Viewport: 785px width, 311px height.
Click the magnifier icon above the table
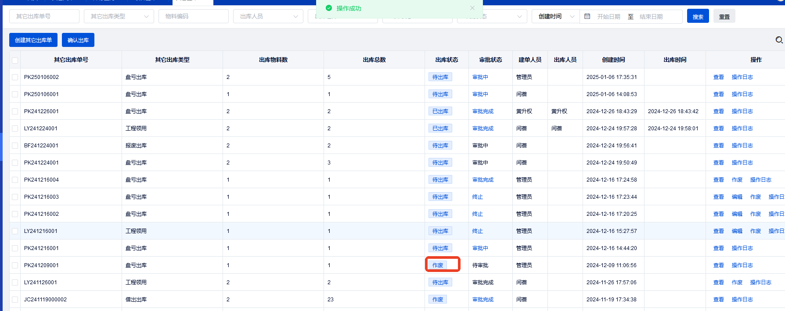[x=779, y=40]
